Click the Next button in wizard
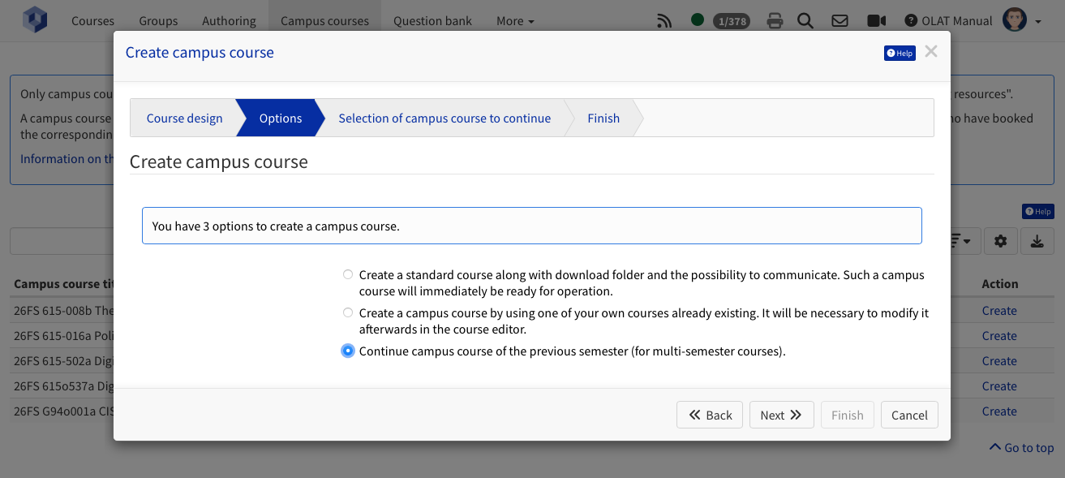The image size is (1065, 478). [x=780, y=415]
